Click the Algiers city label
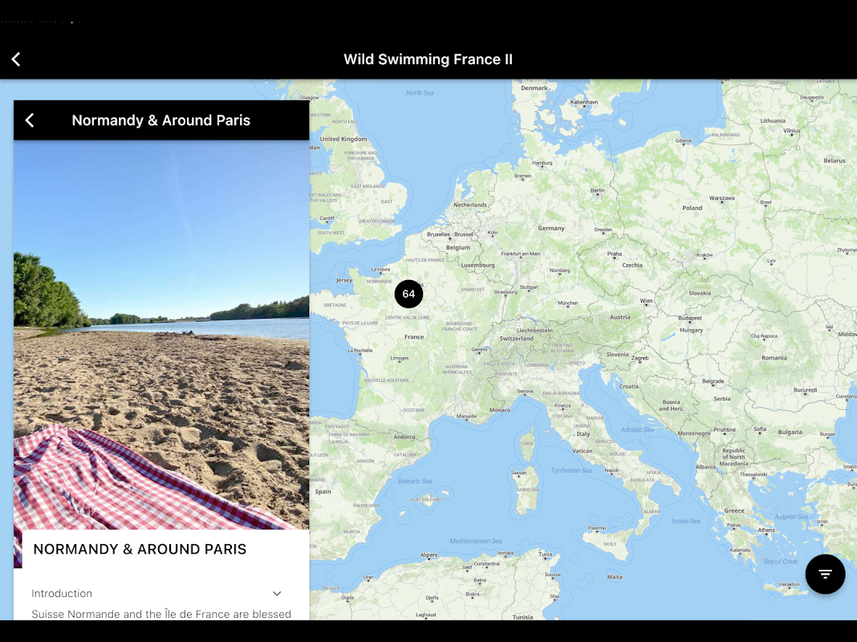This screenshot has height=642, width=857. coord(428,555)
